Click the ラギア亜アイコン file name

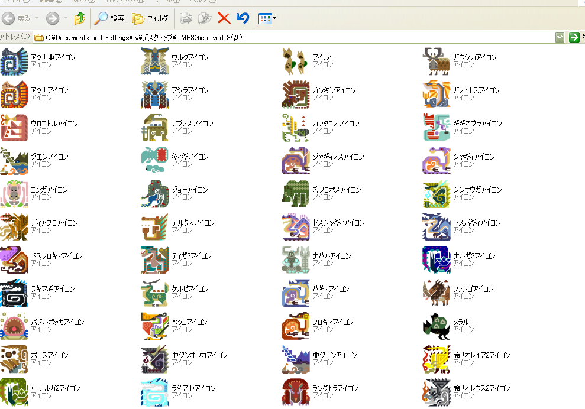tap(193, 388)
